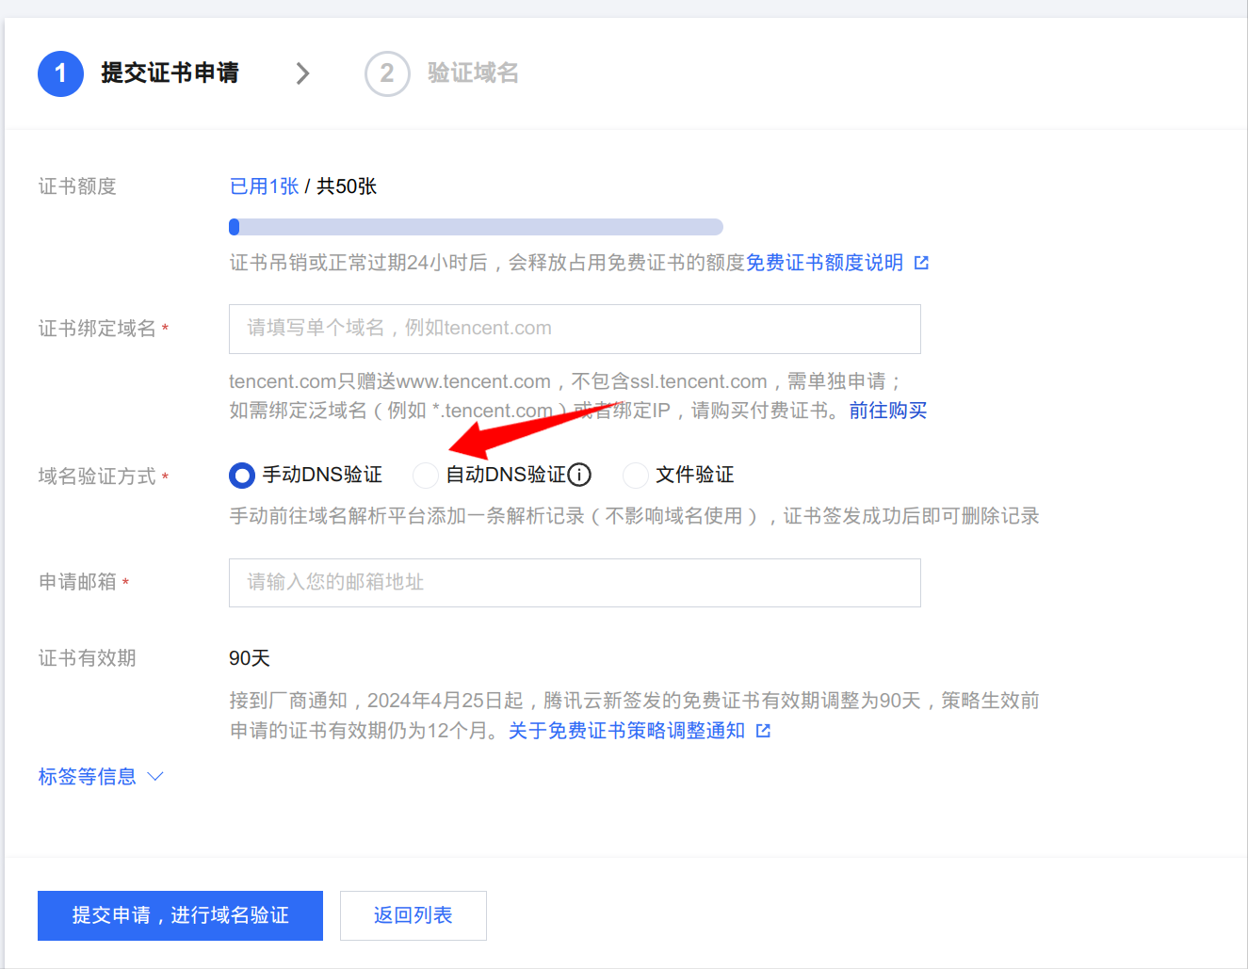Click the 申请邮箱 email input field
This screenshot has width=1248, height=969.
[575, 582]
